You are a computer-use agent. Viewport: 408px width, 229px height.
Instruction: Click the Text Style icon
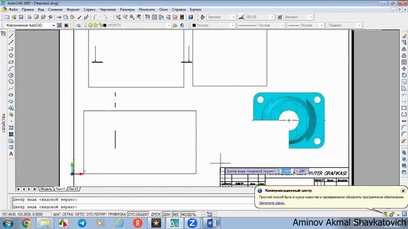click(203, 17)
